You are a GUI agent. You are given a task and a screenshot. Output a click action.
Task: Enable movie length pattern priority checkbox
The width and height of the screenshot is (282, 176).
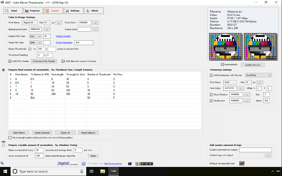[x=10, y=138]
